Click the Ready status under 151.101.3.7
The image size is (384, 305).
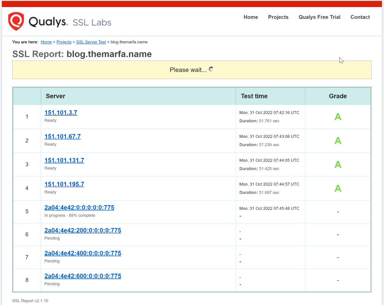coord(51,120)
